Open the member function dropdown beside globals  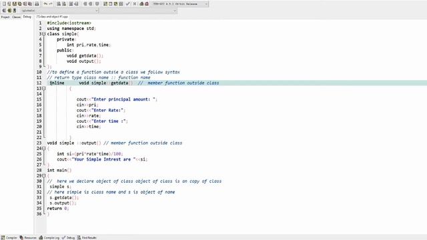(x=138, y=11)
